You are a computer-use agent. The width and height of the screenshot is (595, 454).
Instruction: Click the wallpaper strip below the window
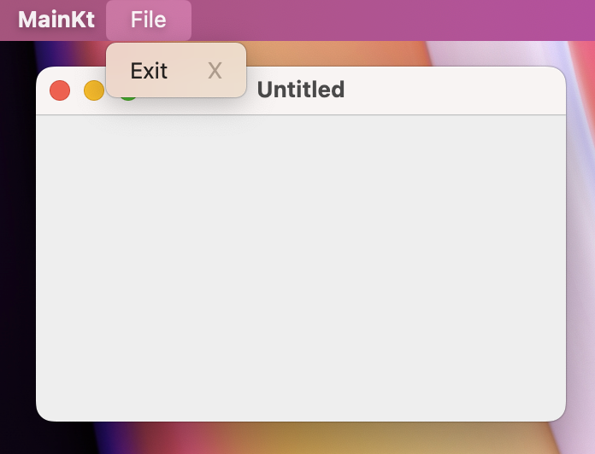point(301,438)
